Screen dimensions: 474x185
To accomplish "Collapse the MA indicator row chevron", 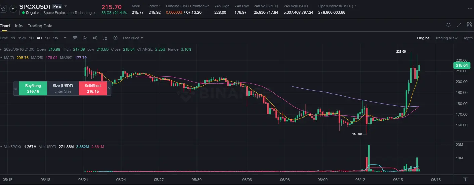I will point(1,58).
